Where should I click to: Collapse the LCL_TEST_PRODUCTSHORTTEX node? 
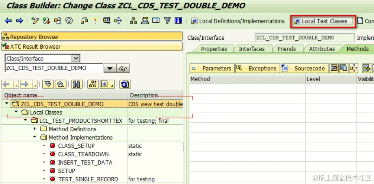point(25,121)
